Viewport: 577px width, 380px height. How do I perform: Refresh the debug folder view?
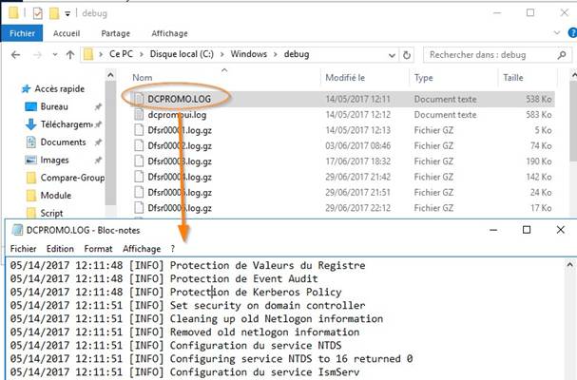407,55
